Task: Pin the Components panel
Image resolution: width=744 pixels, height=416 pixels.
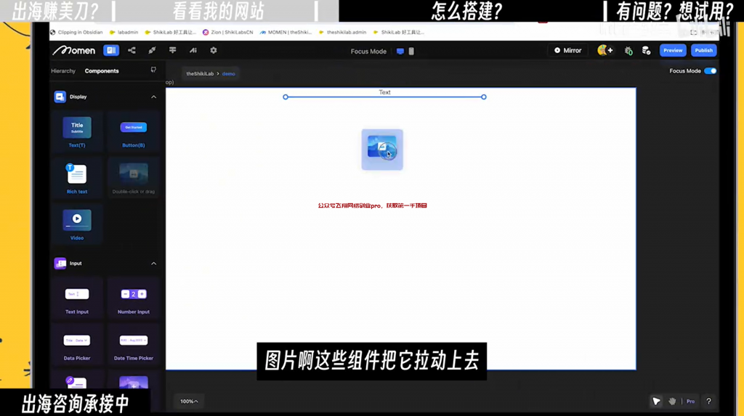Action: point(153,70)
